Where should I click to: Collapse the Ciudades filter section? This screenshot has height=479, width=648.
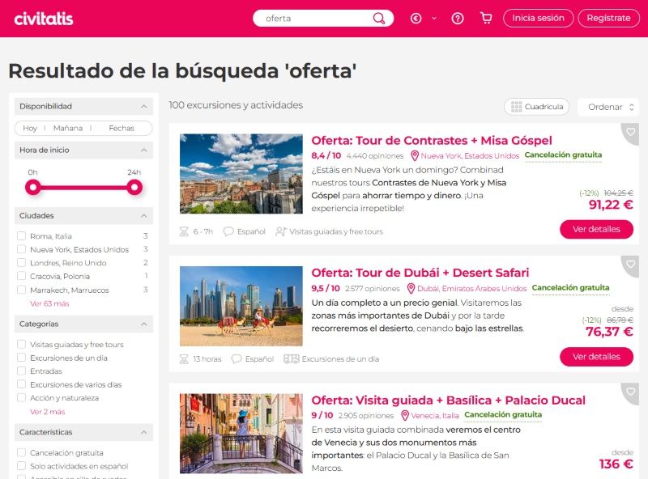pyautogui.click(x=143, y=216)
